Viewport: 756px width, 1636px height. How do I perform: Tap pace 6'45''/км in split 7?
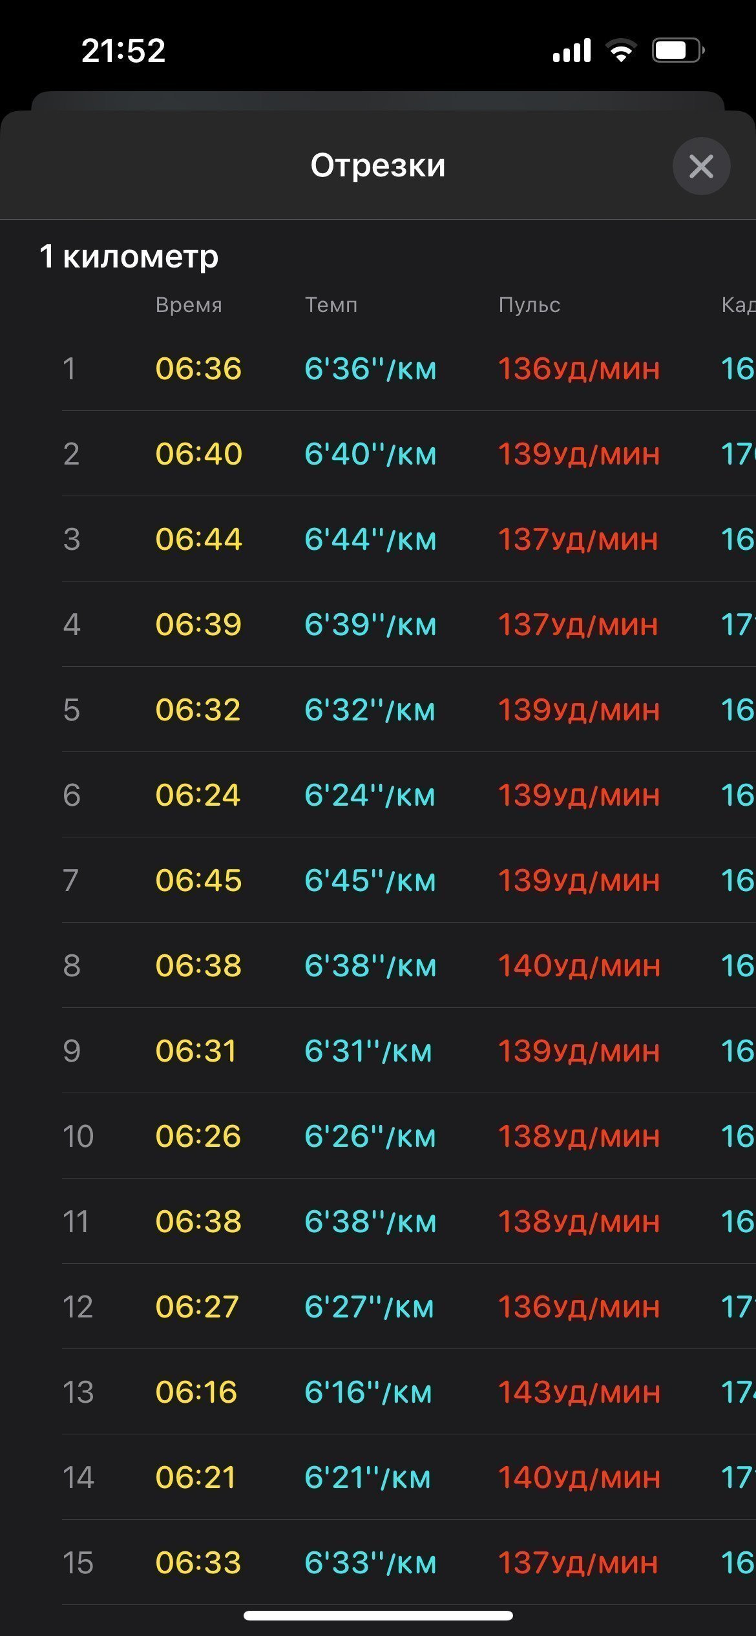click(370, 881)
